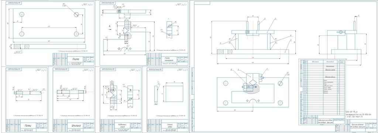Click the 'Стойка' sheet title block label
Viewport: 378px width, 133px height.
(167, 126)
